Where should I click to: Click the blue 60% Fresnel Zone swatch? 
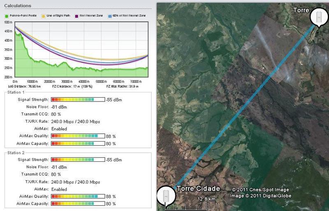[110, 16]
